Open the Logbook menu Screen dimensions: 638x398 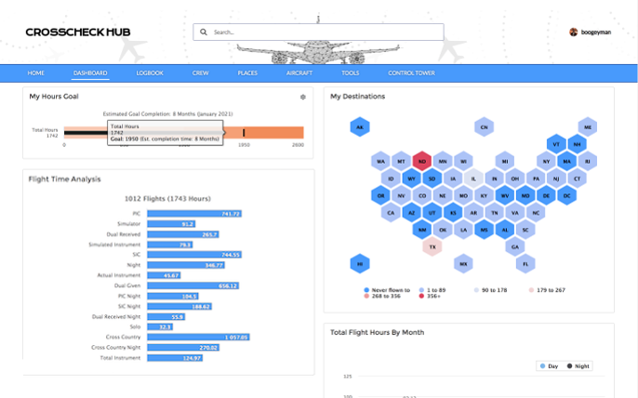pos(150,73)
